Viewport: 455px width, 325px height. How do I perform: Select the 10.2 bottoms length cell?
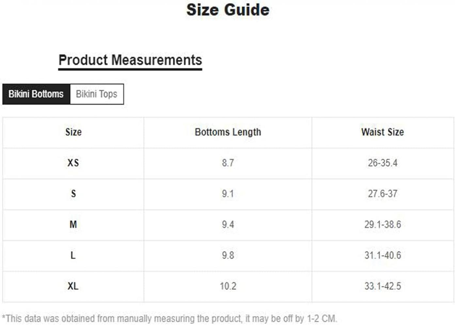point(228,286)
